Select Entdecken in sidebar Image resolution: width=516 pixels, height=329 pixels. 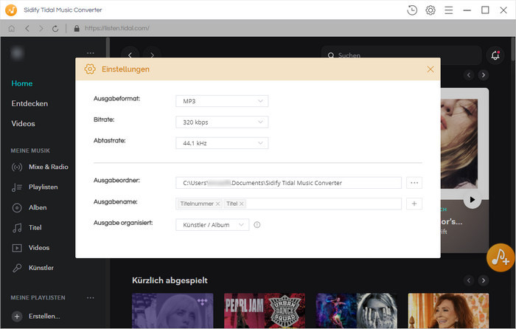(x=29, y=103)
